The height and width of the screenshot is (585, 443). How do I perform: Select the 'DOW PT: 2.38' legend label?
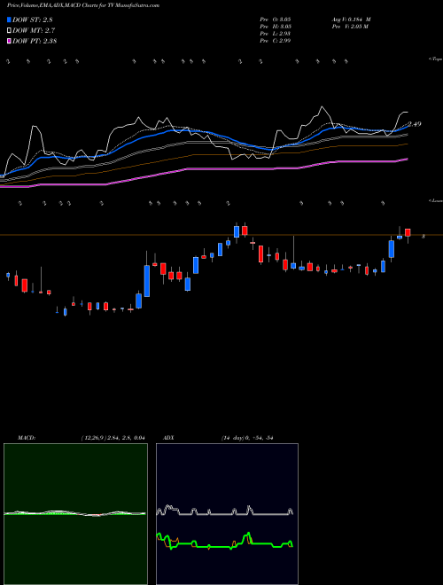35,42
